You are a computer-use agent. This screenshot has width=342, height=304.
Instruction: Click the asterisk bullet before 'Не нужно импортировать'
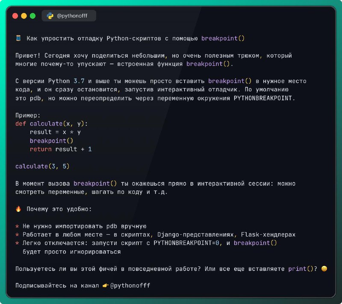(17, 226)
